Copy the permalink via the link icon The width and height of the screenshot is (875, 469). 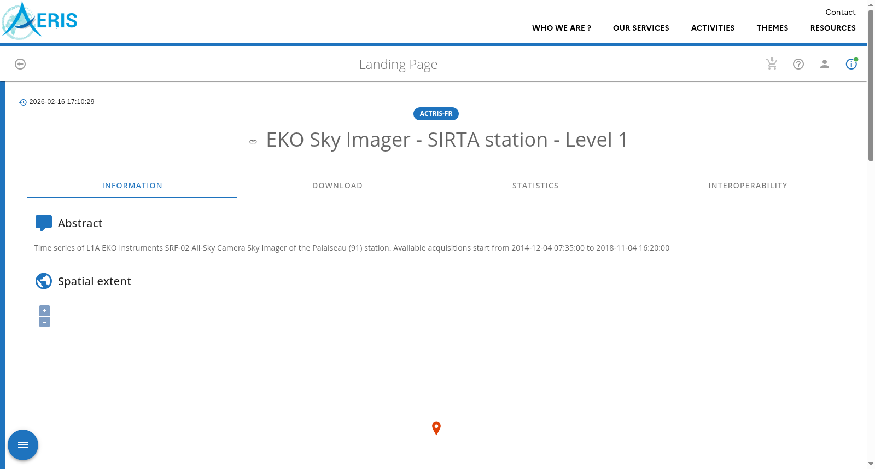[x=253, y=142]
